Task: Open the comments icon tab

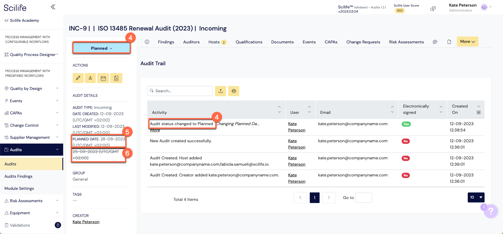Action: coord(435,42)
